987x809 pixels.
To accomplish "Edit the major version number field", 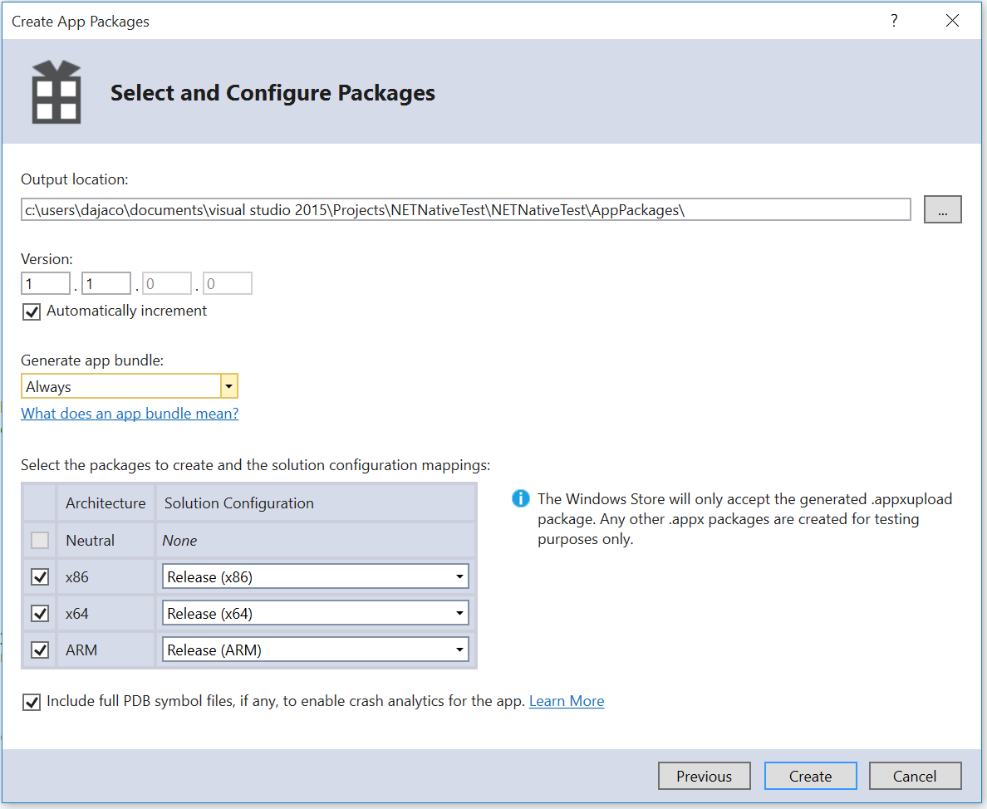I will pyautogui.click(x=45, y=282).
